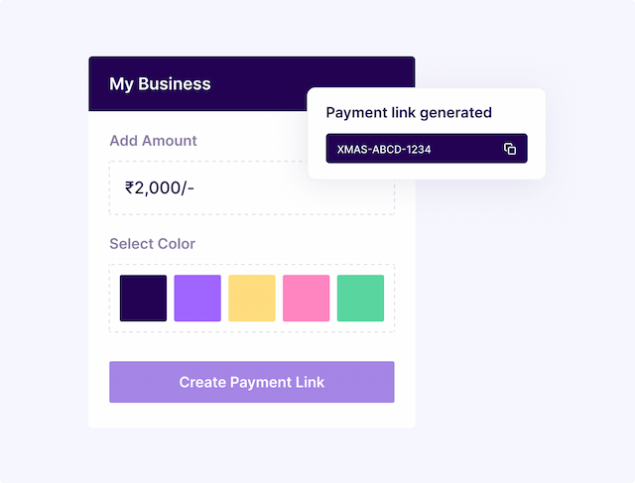Click the My Business header title
Viewport: 635px width, 483px height.
tap(160, 84)
